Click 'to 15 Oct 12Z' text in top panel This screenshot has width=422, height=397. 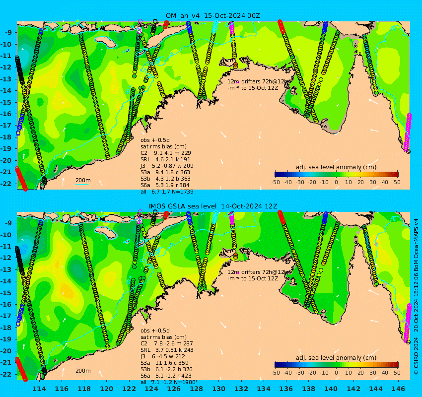260,88
